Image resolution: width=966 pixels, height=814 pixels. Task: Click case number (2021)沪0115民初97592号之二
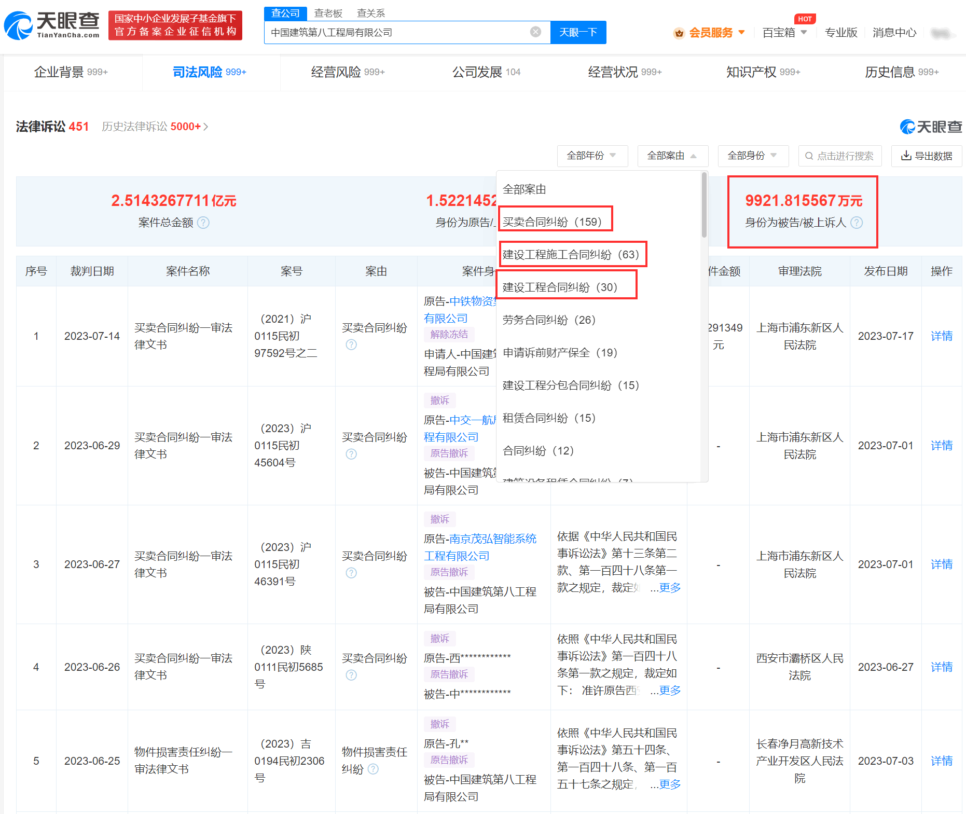(x=286, y=336)
